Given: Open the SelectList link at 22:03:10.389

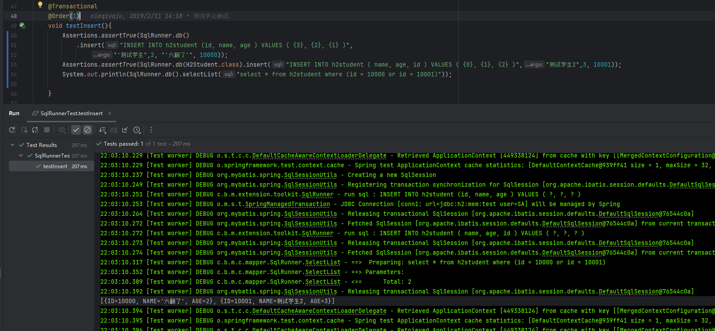Looking at the screenshot, I should [x=323, y=282].
